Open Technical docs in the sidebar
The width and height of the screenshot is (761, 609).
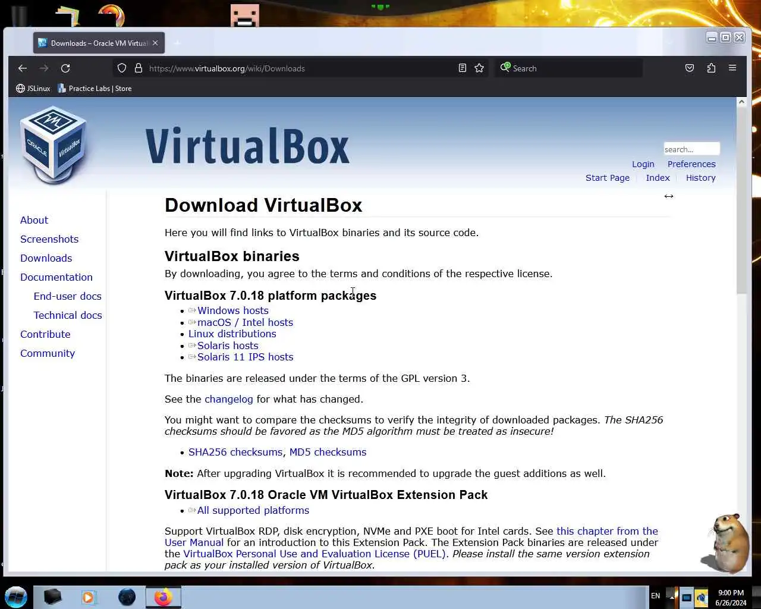[68, 315]
